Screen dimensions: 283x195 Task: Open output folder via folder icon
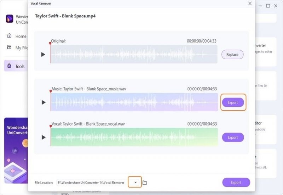coord(144,183)
